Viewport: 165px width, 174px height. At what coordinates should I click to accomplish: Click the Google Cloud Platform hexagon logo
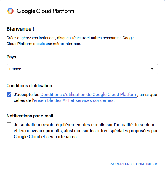pyautogui.click(x=10, y=11)
